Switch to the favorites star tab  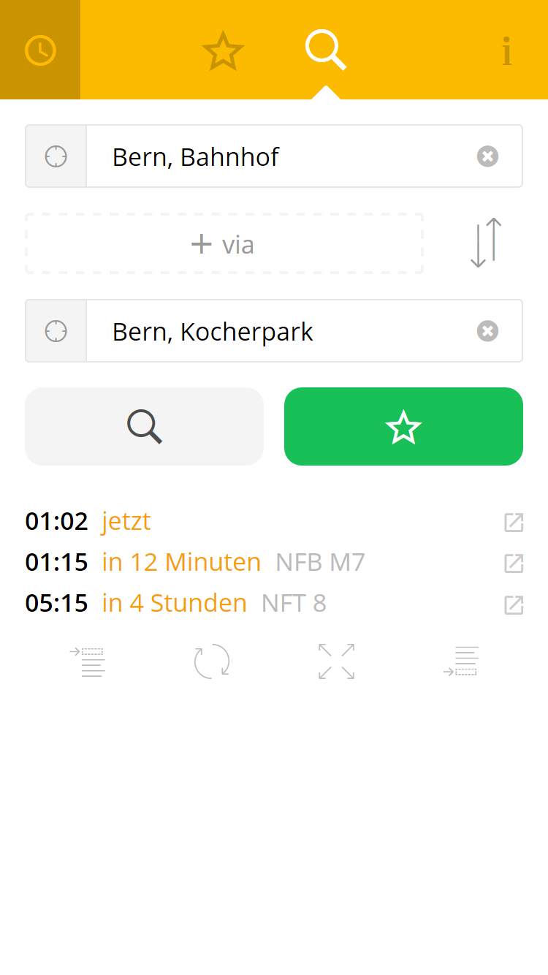(222, 51)
